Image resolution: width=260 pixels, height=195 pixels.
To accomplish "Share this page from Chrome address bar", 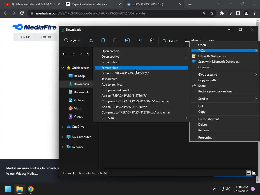I will (203, 13).
